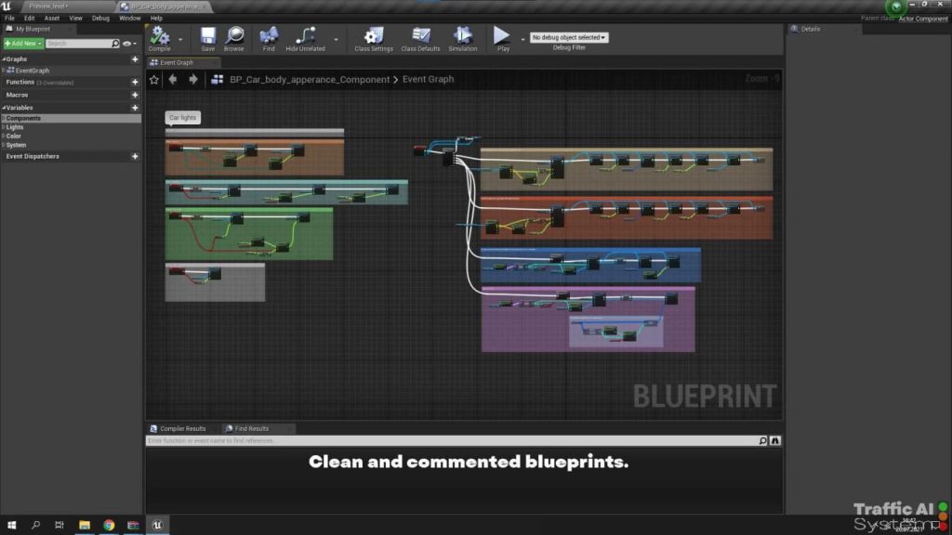Click the Compile blueprint icon
Screen dimensions: 952x535
click(x=159, y=36)
